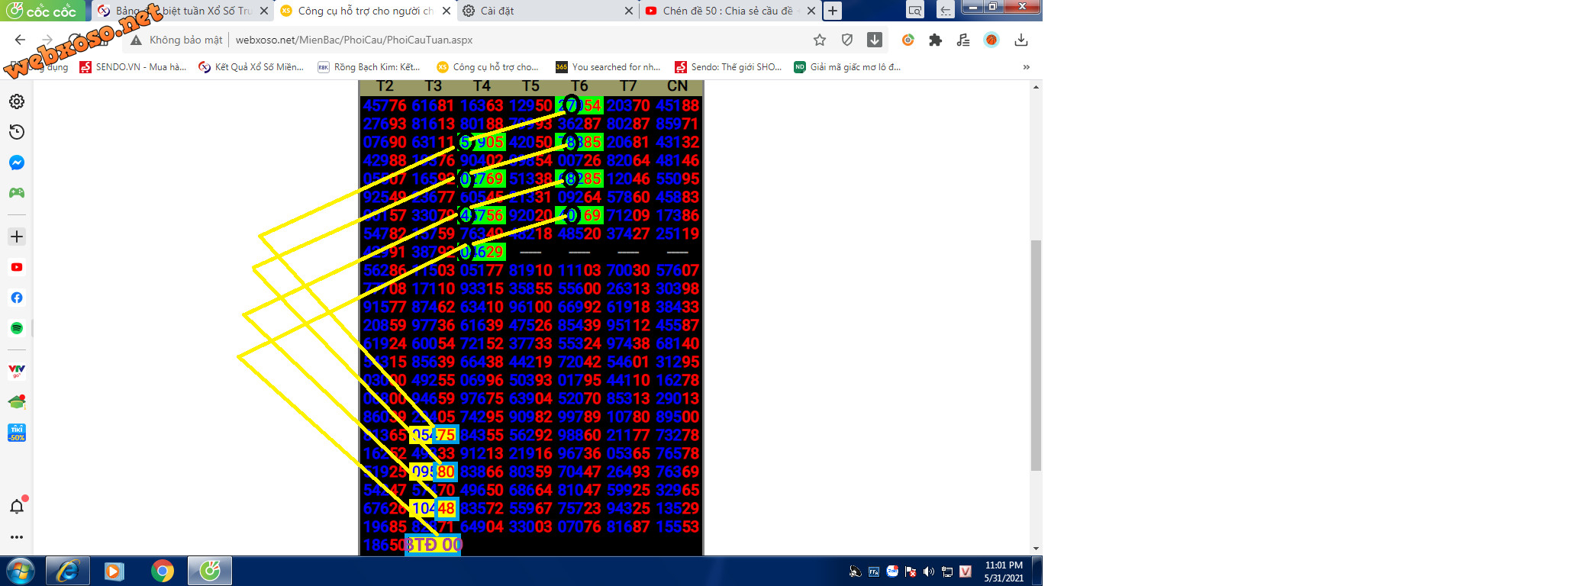Open the orange ring extension icon
This screenshot has width=1583, height=586.
tap(908, 40)
